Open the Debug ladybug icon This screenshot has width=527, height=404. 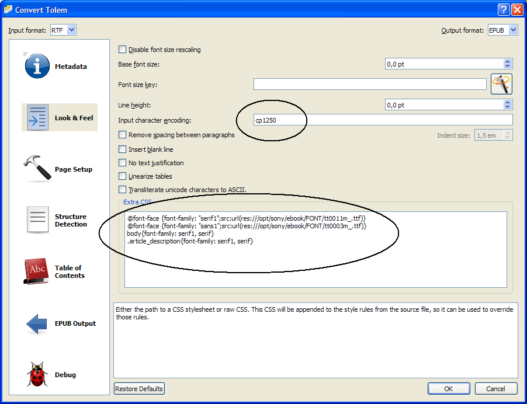[37, 374]
